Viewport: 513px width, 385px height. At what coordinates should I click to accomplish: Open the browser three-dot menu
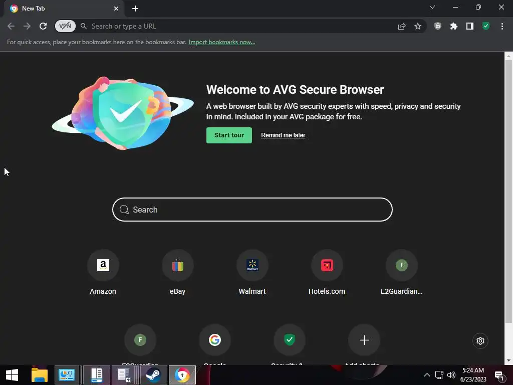click(502, 26)
